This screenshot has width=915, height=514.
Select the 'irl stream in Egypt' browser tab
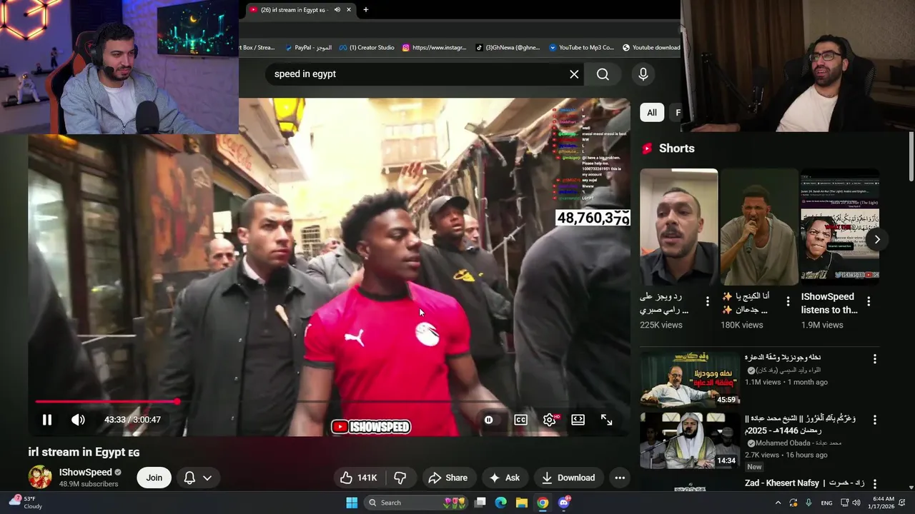coord(292,10)
